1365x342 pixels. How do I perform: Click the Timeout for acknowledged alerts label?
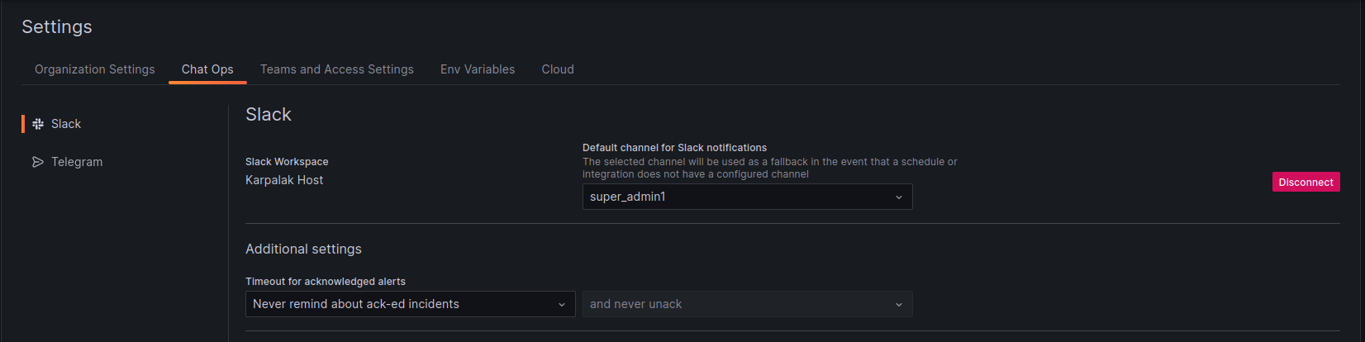[x=326, y=282]
